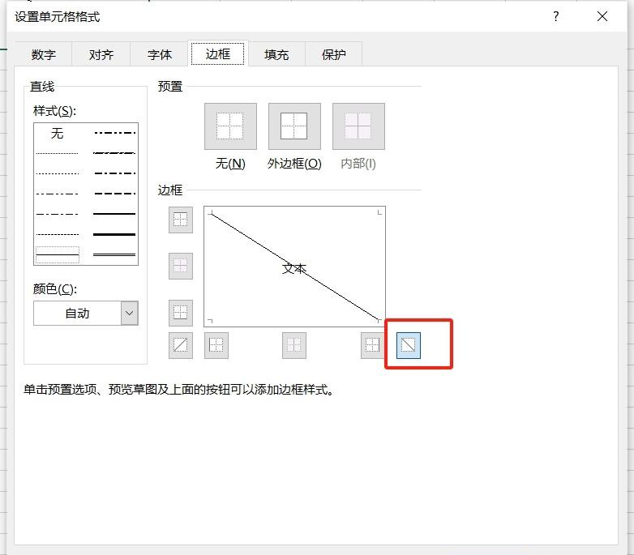The width and height of the screenshot is (634, 555).
Task: Apply the right border button
Action: point(372,345)
